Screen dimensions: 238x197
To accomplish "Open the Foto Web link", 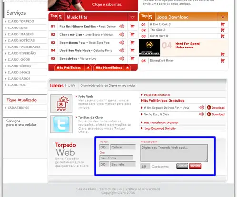I will 86,96.
